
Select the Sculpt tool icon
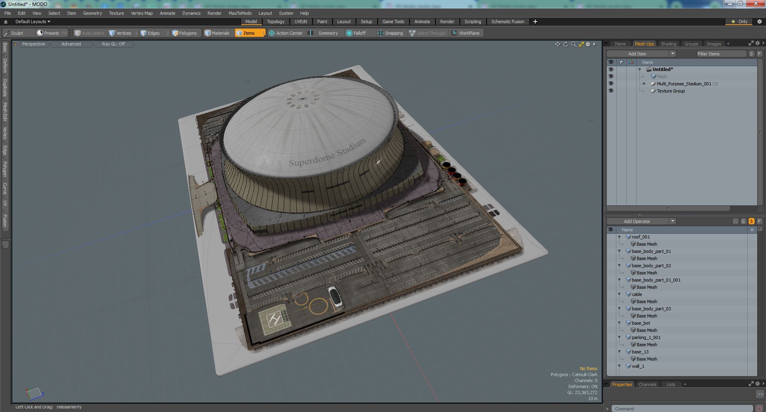(6, 33)
